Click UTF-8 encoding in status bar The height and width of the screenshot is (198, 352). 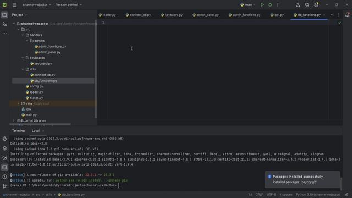271,195
